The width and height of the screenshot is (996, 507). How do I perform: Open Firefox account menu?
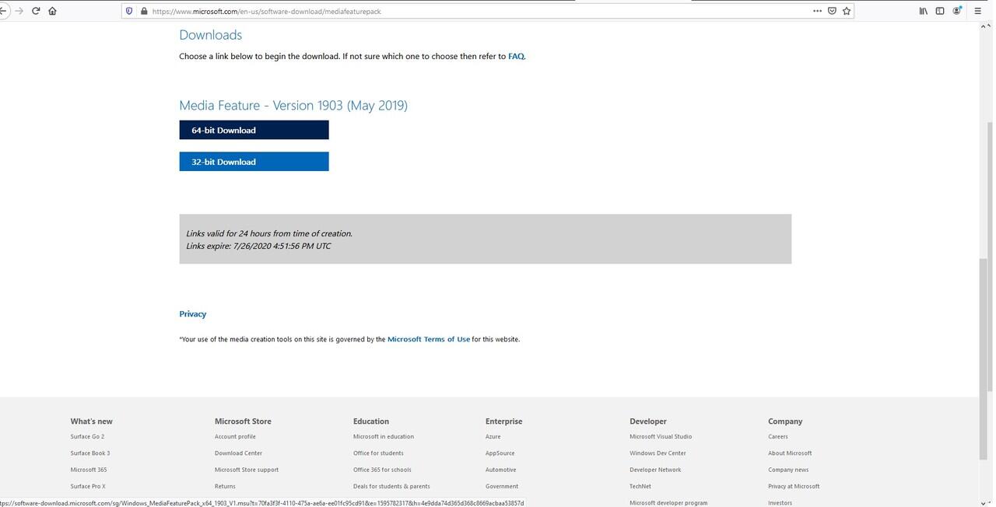(x=957, y=11)
